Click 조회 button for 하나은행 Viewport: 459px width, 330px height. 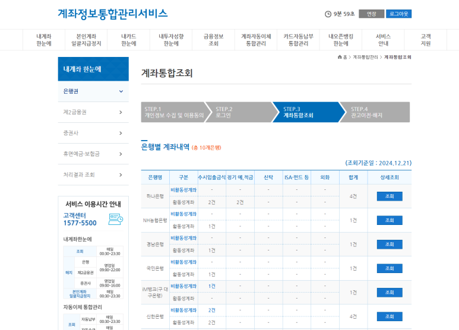click(390, 196)
